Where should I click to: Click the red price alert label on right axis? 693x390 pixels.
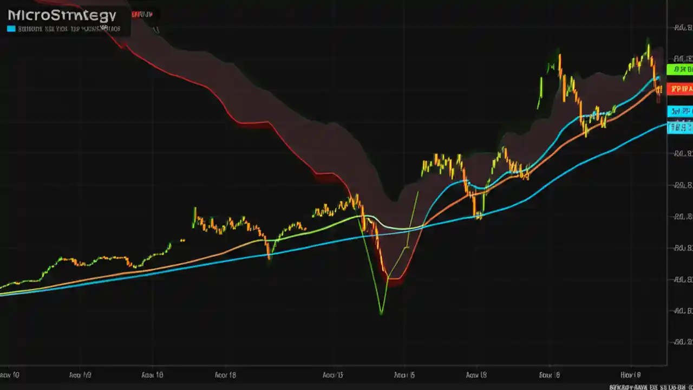(681, 89)
